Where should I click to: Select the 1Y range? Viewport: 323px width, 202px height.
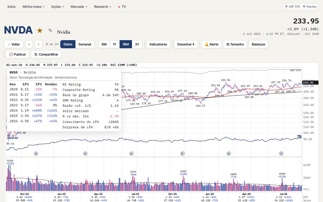(x=114, y=44)
